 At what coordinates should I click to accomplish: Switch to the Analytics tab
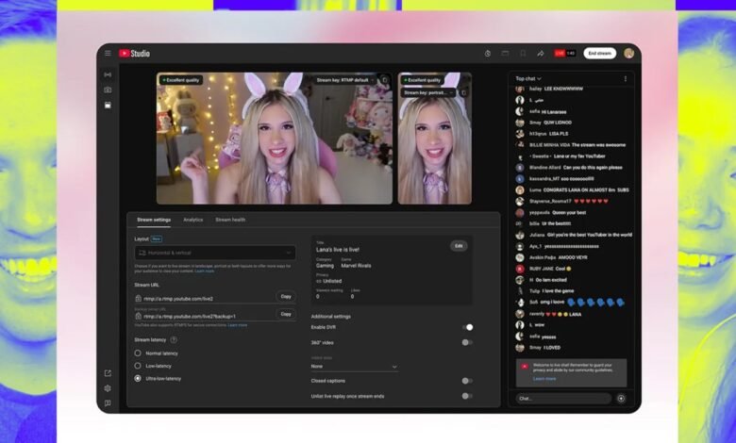click(192, 220)
